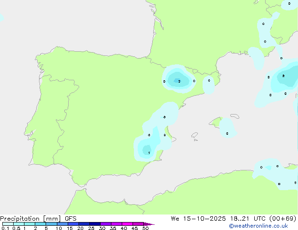Select the legend swatch between 20 and 25

click(84, 224)
